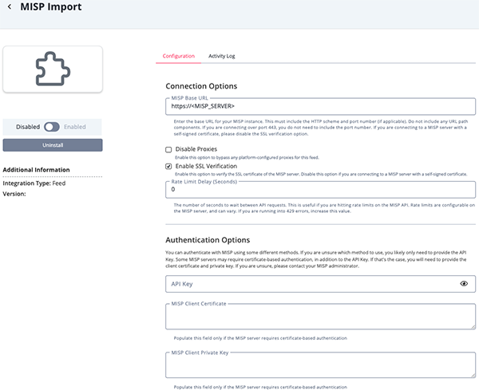Image resolution: width=479 pixels, height=390 pixels.
Task: Click the Rate Limit Delay input
Action: pos(320,190)
